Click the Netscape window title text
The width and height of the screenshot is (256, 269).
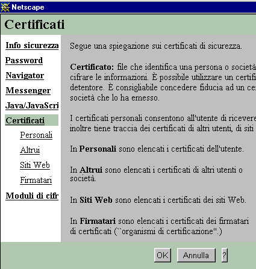(x=28, y=7)
